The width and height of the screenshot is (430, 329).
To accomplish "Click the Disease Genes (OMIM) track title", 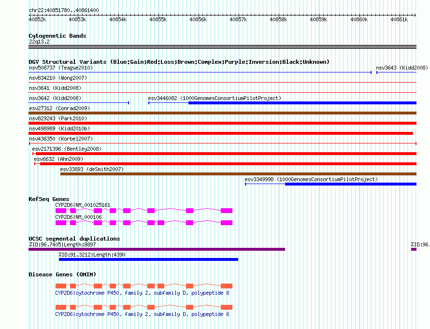I will pyautogui.click(x=62, y=274).
